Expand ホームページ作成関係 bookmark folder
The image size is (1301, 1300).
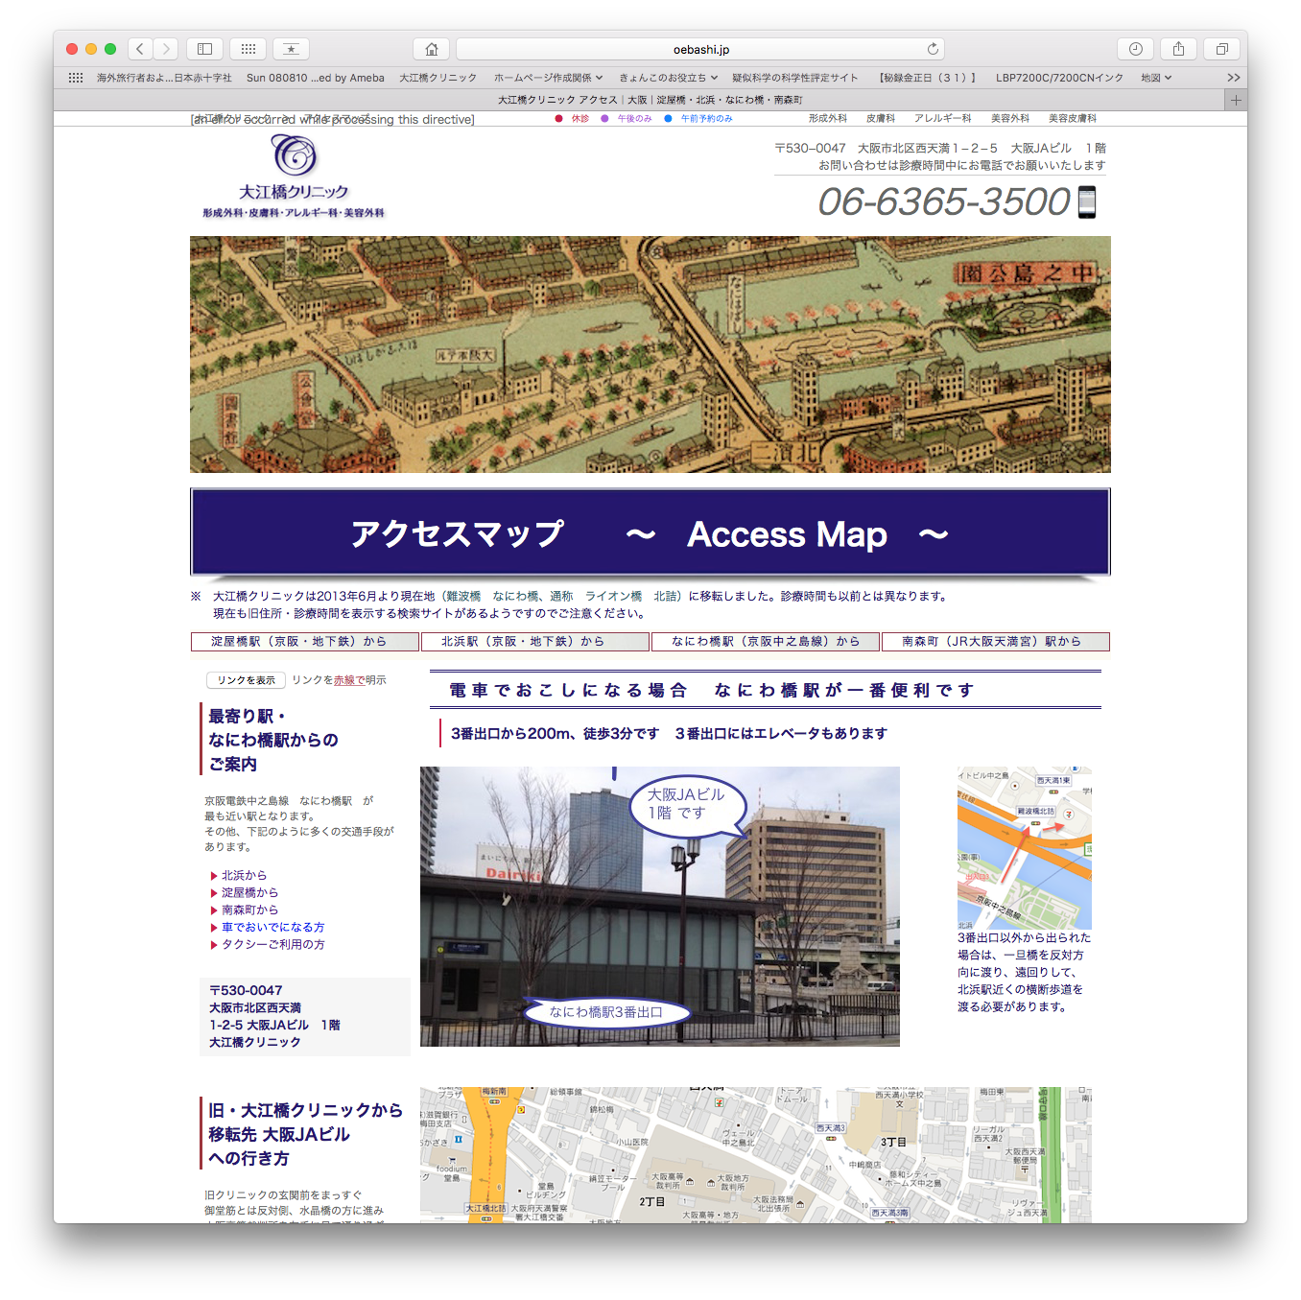548,78
